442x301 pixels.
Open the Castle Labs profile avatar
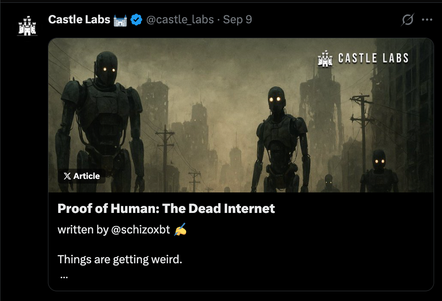click(27, 26)
